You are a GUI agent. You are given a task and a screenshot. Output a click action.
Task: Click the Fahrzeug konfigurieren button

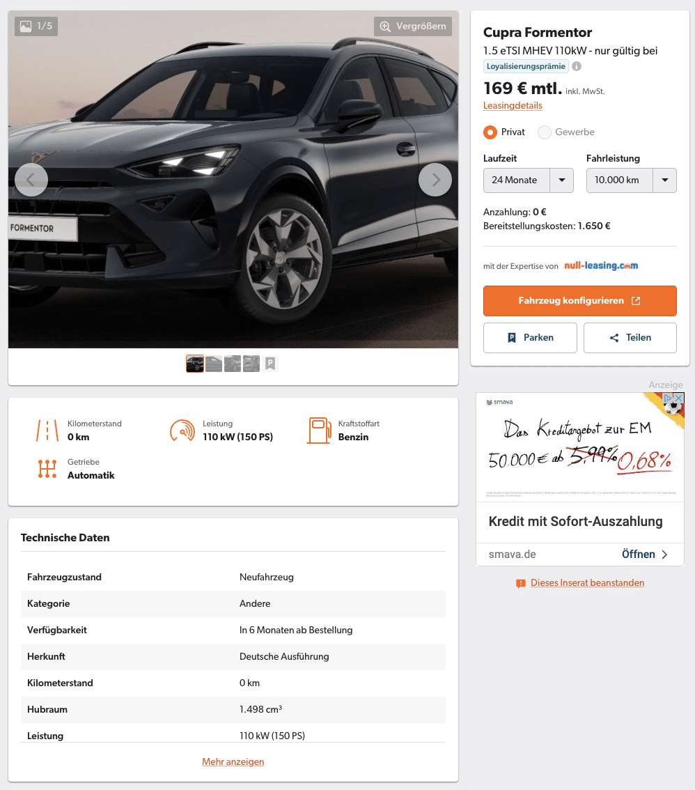(579, 301)
